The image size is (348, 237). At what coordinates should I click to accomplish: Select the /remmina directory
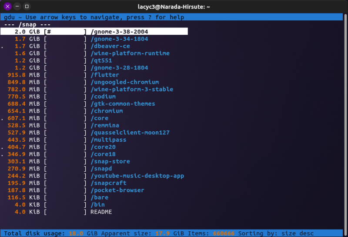[x=105, y=125]
